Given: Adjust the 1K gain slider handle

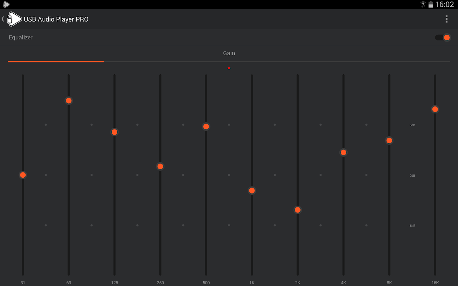Looking at the screenshot, I should (252, 190).
